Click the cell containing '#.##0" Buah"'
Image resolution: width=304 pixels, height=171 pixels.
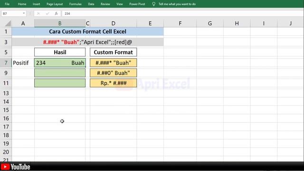pos(113,73)
